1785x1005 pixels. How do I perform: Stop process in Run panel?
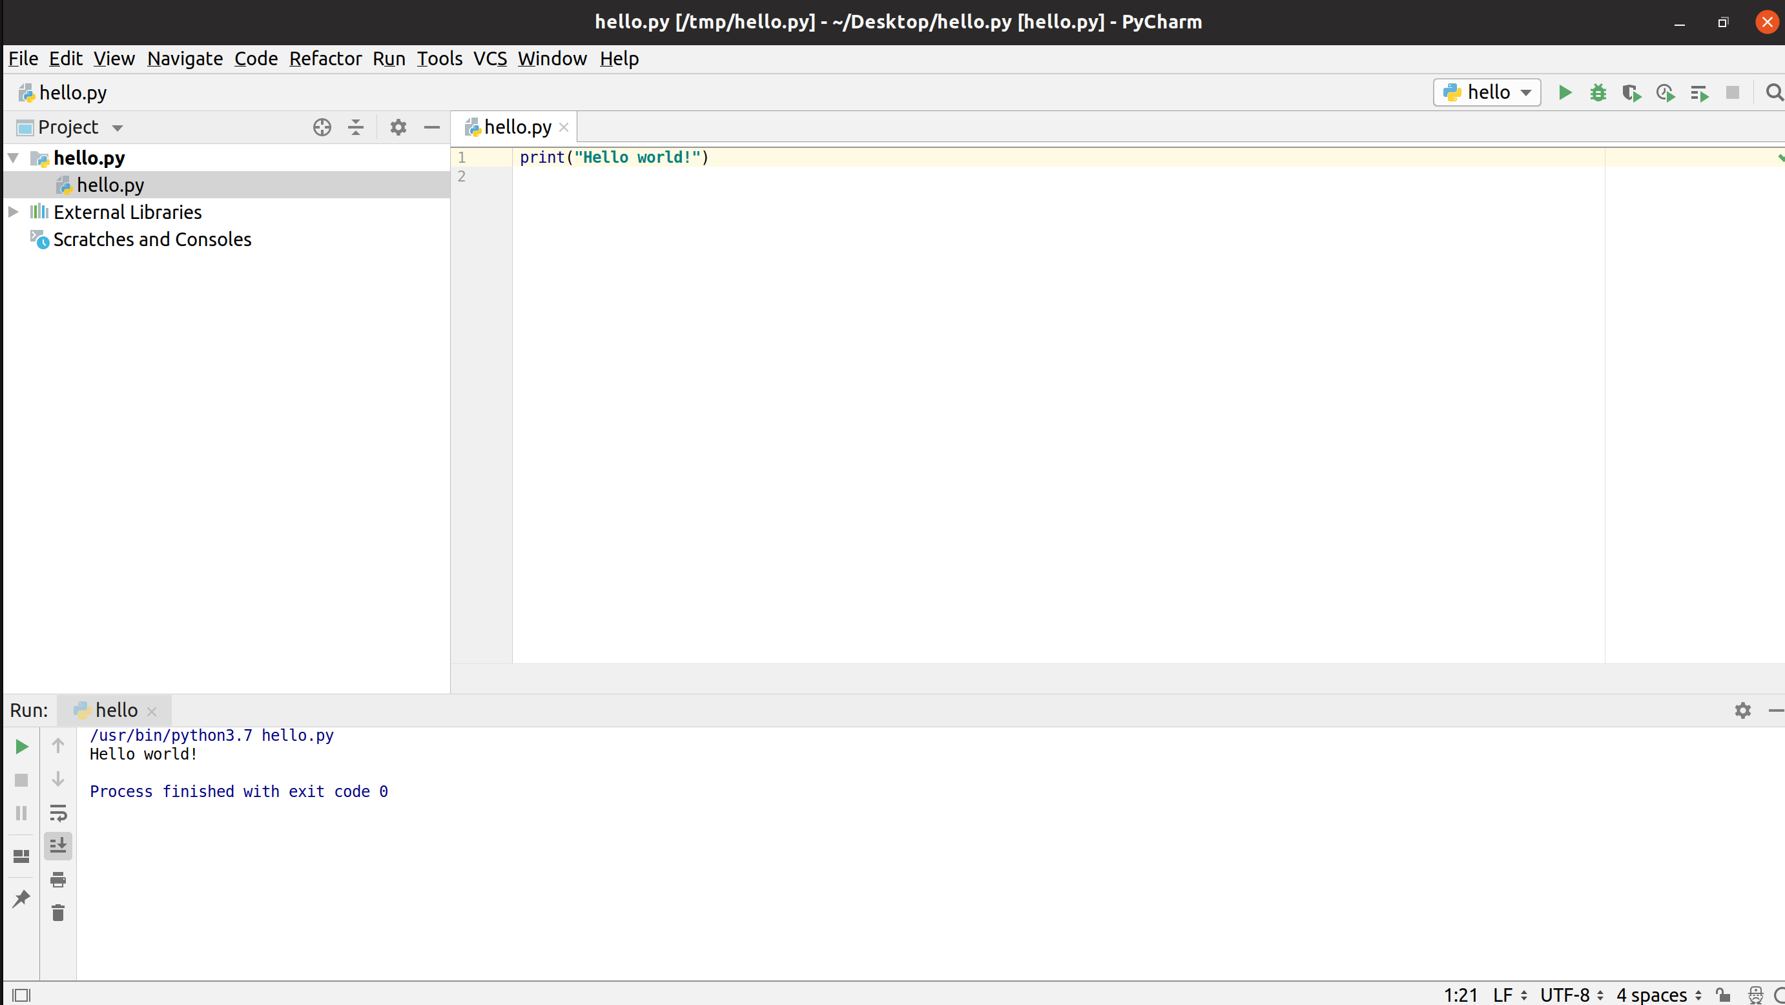pyautogui.click(x=21, y=780)
